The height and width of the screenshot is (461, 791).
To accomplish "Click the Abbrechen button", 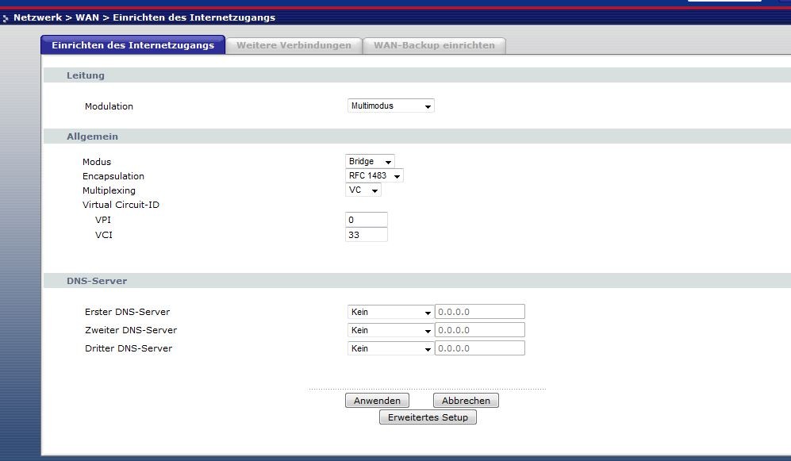I will click(466, 401).
